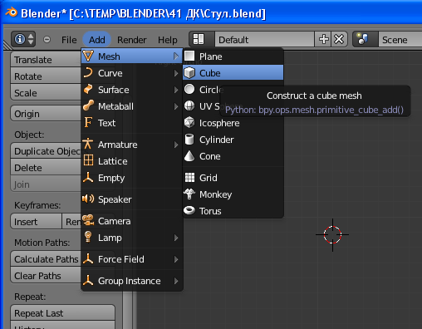The height and width of the screenshot is (329, 422).
Task: Open the File menu
Action: point(69,40)
